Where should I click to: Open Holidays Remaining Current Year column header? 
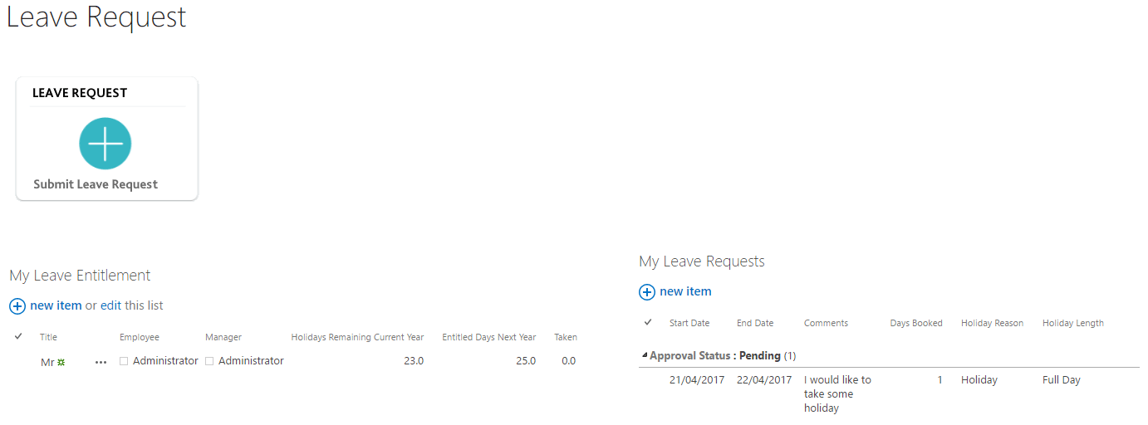pos(357,337)
